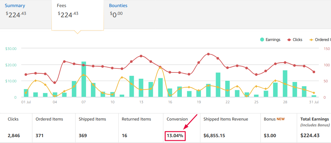Screen dimensions: 331x143
Task: Click the first earnings bar on 01 Jul
Action: (26, 93)
